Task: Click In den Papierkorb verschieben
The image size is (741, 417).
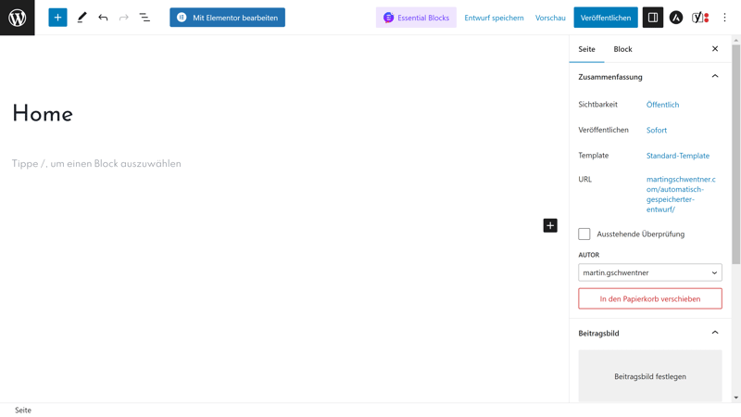Action: click(650, 298)
